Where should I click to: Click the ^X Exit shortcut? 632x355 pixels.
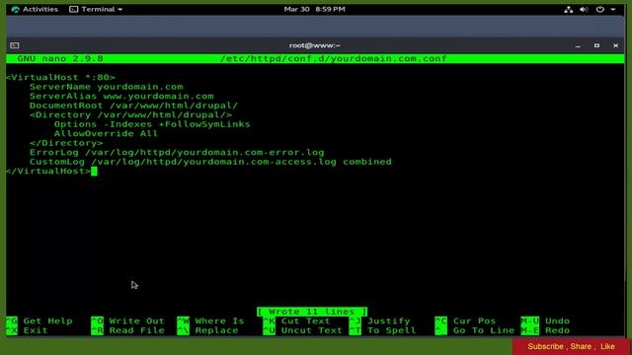27,330
